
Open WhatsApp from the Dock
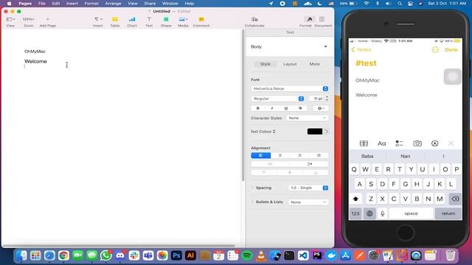point(106,255)
